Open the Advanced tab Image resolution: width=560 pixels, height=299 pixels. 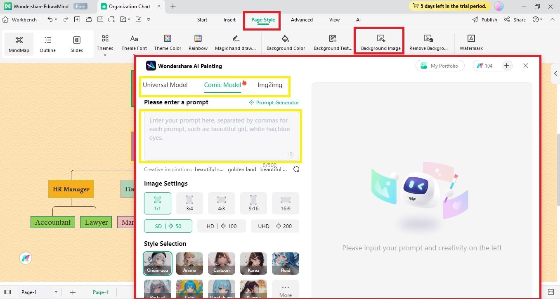click(x=302, y=20)
